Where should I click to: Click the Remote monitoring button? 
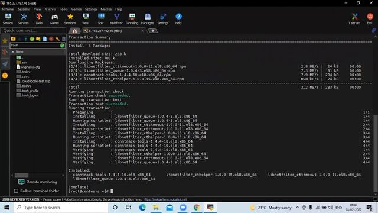38,182
